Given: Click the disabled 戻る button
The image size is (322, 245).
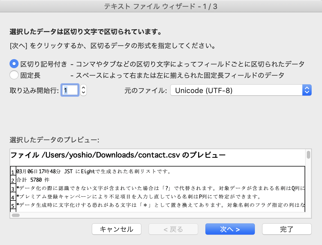Looking at the screenshot, I should [x=173, y=229].
